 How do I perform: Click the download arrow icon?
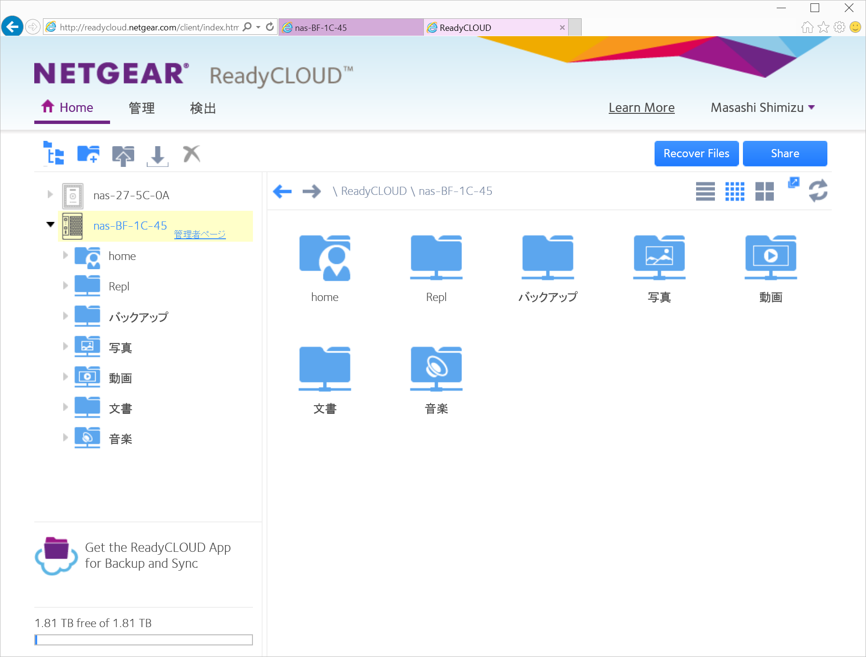point(157,156)
